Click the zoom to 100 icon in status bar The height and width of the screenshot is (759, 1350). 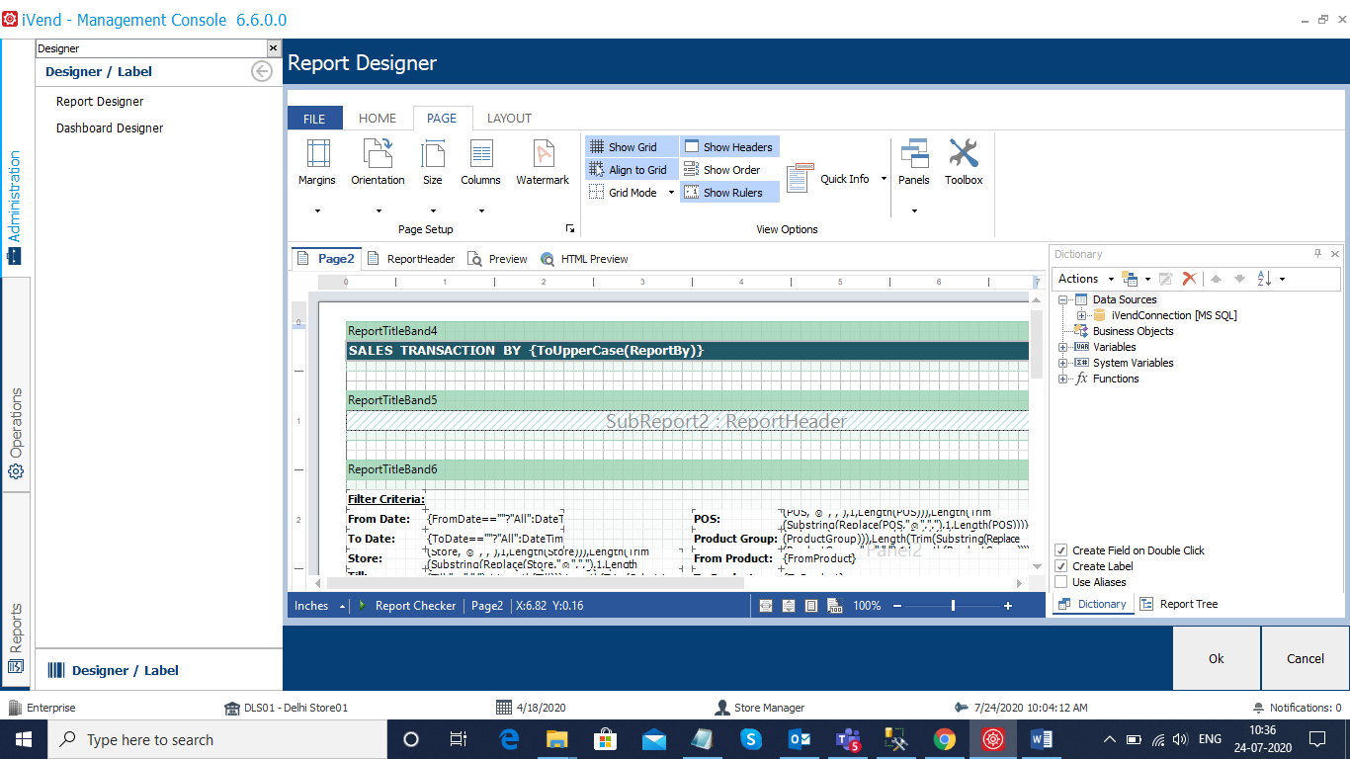point(834,606)
